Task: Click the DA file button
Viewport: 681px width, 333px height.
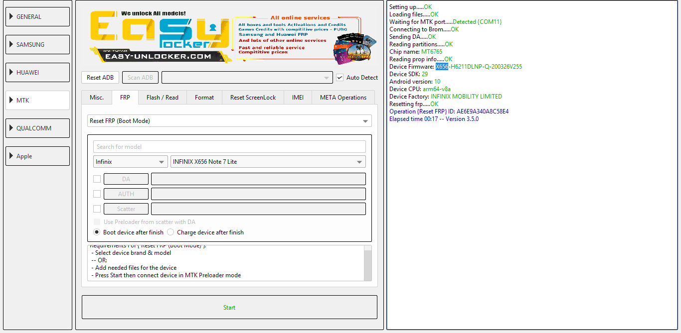Action: point(126,179)
